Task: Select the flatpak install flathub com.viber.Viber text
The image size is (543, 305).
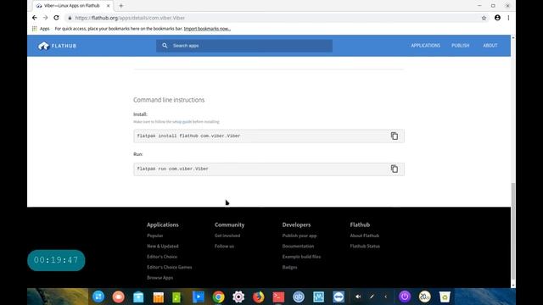Action: 188,136
